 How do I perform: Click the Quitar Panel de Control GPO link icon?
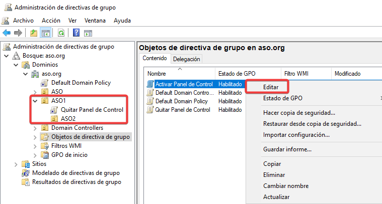pos(54,110)
